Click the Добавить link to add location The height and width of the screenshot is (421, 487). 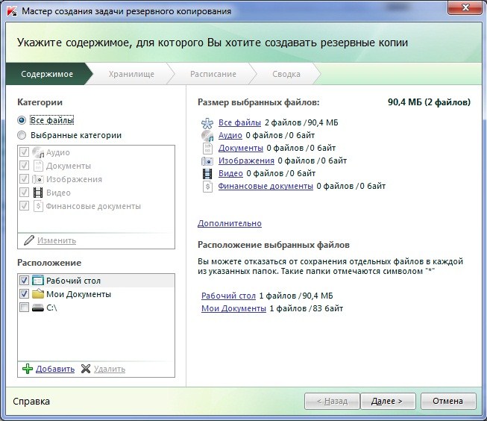click(x=55, y=369)
